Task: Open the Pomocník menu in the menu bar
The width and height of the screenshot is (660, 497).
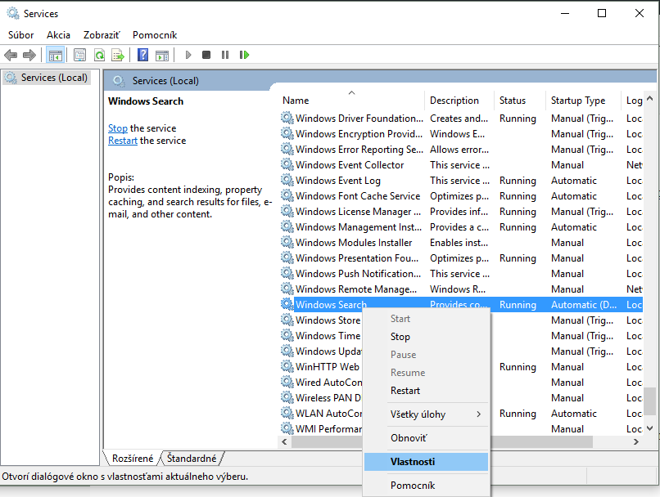Action: click(x=155, y=35)
